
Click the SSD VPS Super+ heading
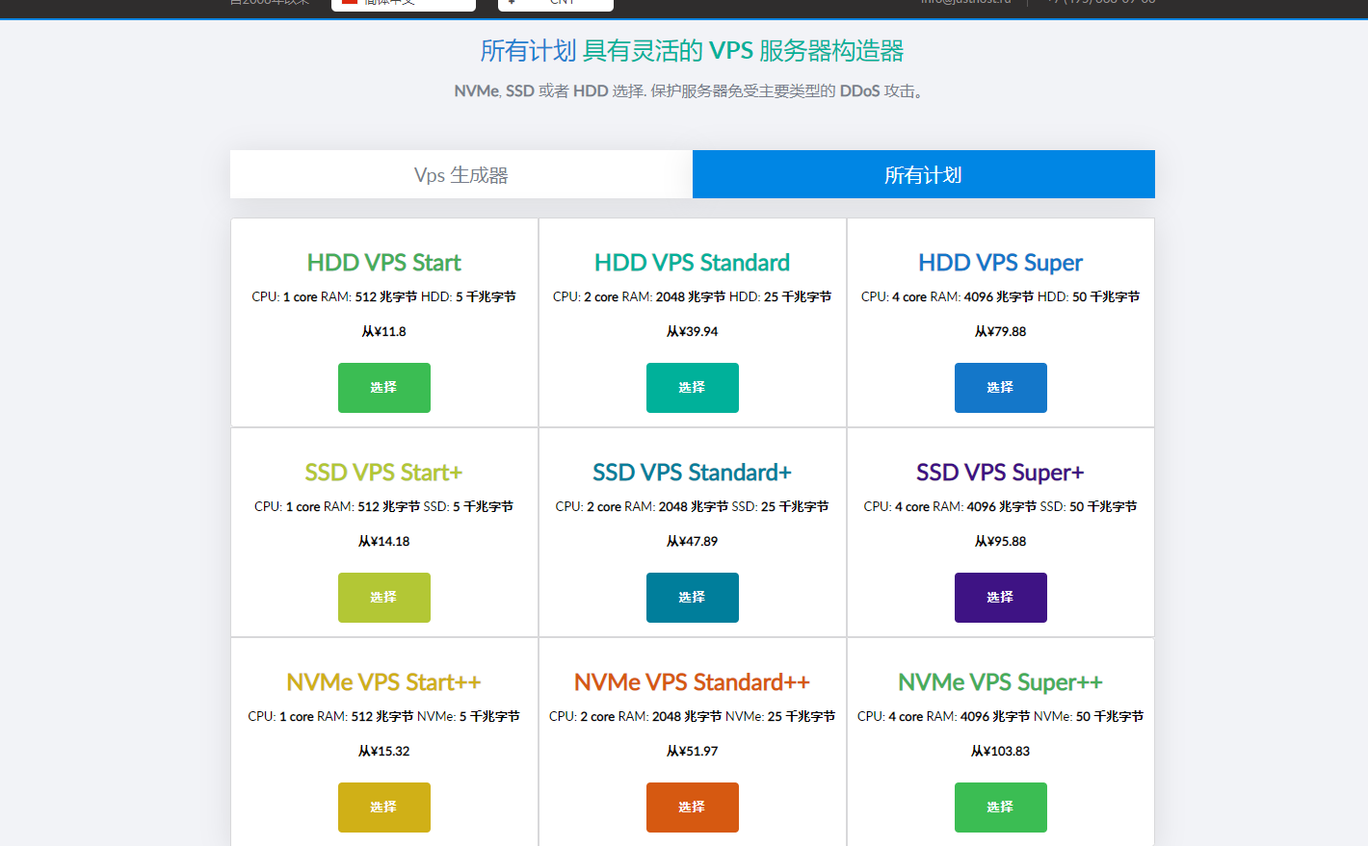click(x=1000, y=473)
